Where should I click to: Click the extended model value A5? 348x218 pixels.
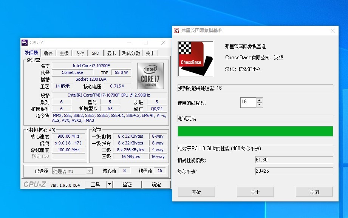tap(110, 109)
